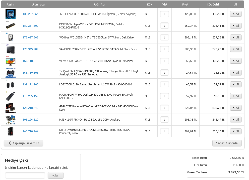This screenshot has height=180, width=249.
Task: Focus quantity field for Microsoft Wired Desktop 400
Action: [164, 96]
